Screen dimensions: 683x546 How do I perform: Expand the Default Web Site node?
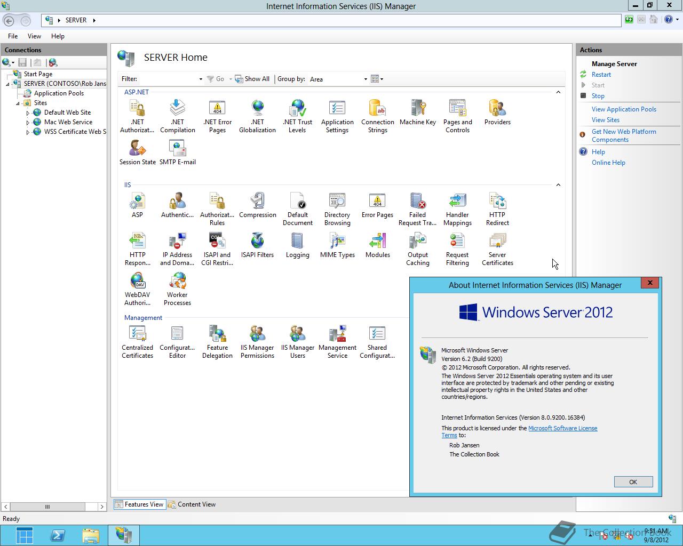[28, 113]
